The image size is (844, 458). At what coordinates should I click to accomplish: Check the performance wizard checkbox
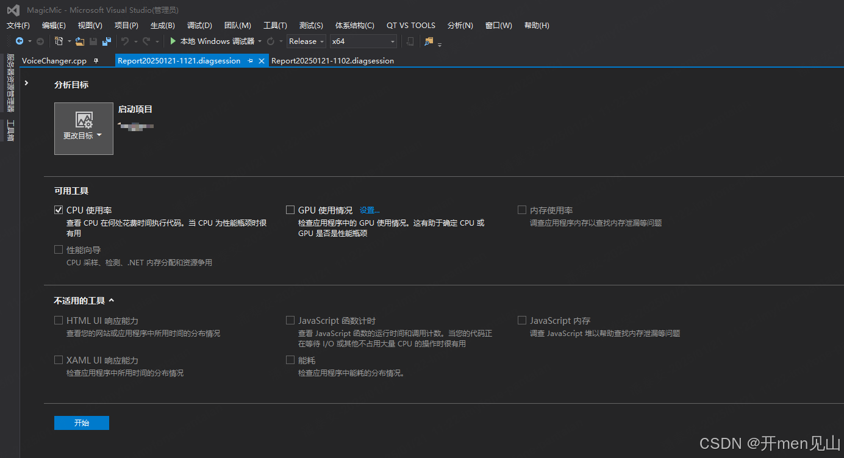[x=59, y=249]
